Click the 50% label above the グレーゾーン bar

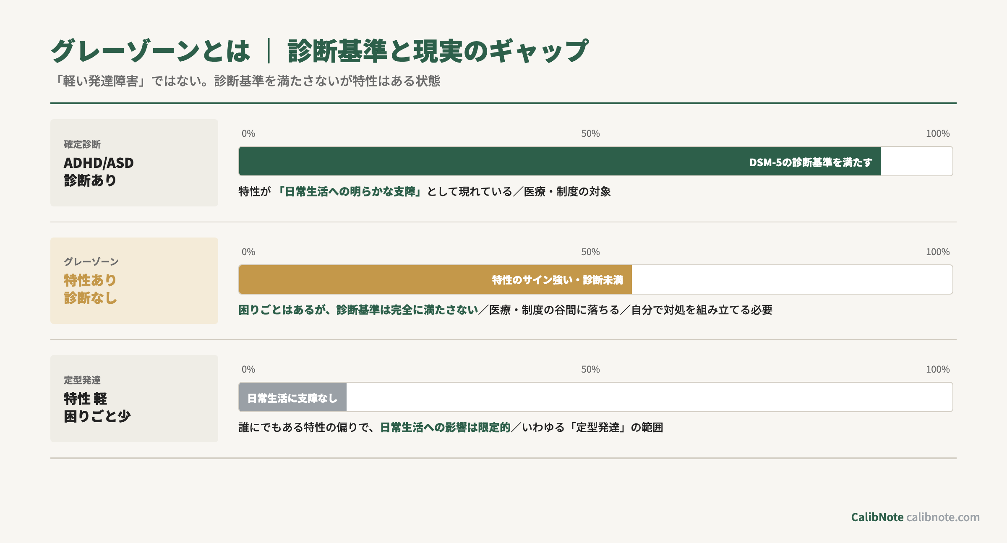pos(590,252)
